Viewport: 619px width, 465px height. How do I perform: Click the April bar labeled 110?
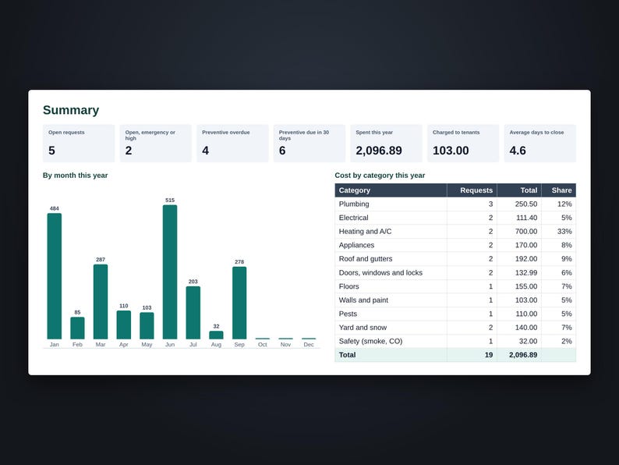123,325
